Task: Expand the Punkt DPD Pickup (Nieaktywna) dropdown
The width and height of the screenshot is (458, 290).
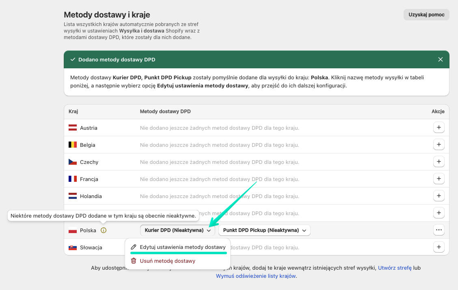Action: 264,230
